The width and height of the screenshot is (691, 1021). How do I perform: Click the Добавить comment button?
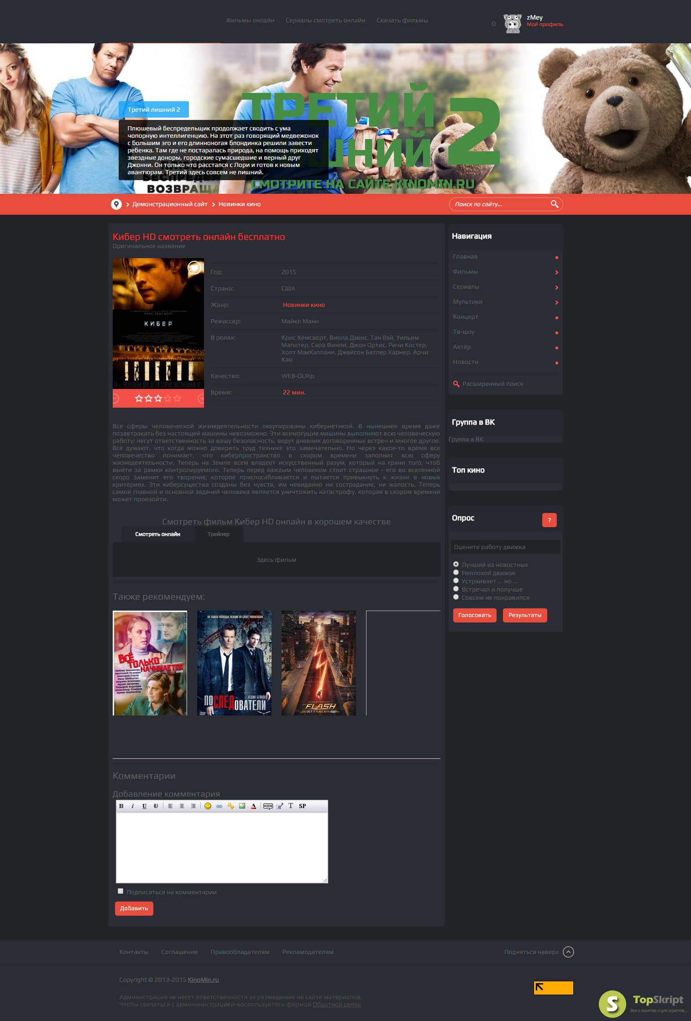(x=134, y=908)
